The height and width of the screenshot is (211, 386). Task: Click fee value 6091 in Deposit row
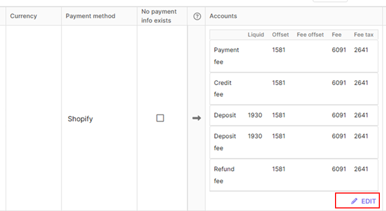point(339,115)
